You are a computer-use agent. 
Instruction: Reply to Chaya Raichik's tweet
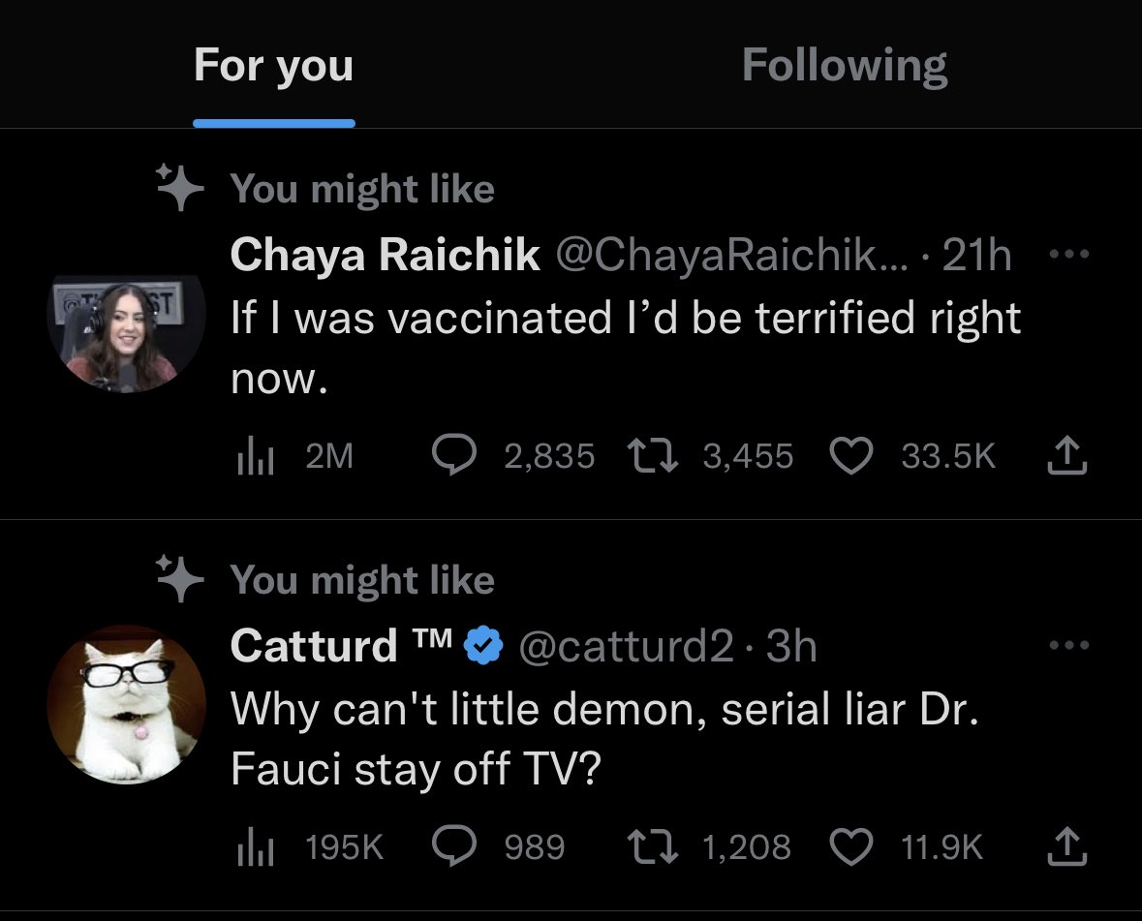452,455
